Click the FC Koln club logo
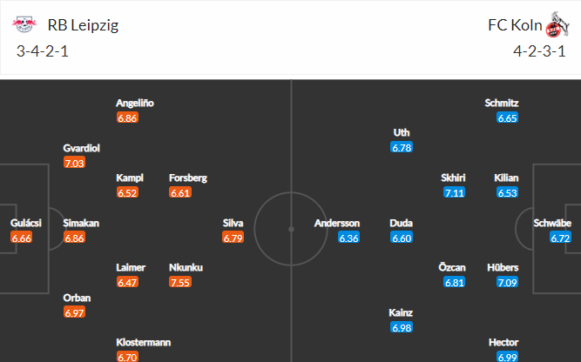The width and height of the screenshot is (581, 362). pos(557,24)
